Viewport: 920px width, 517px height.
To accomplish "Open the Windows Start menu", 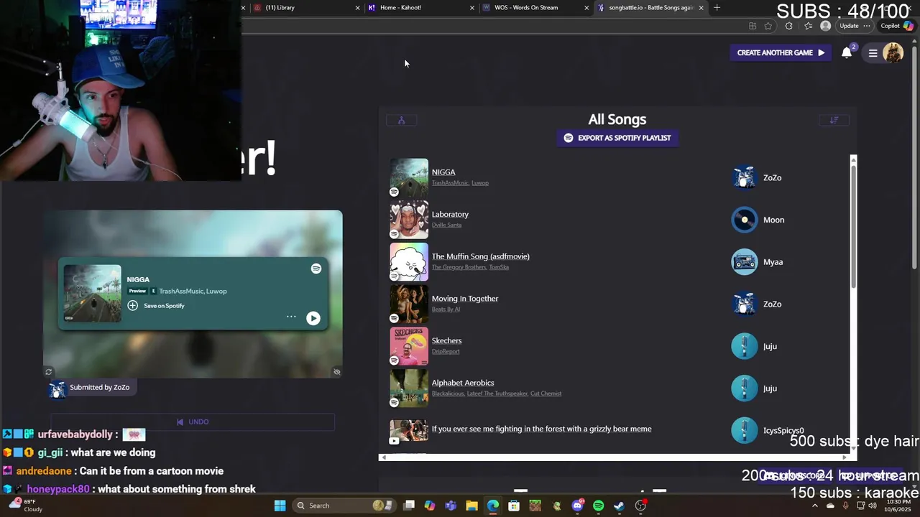I will pyautogui.click(x=280, y=506).
